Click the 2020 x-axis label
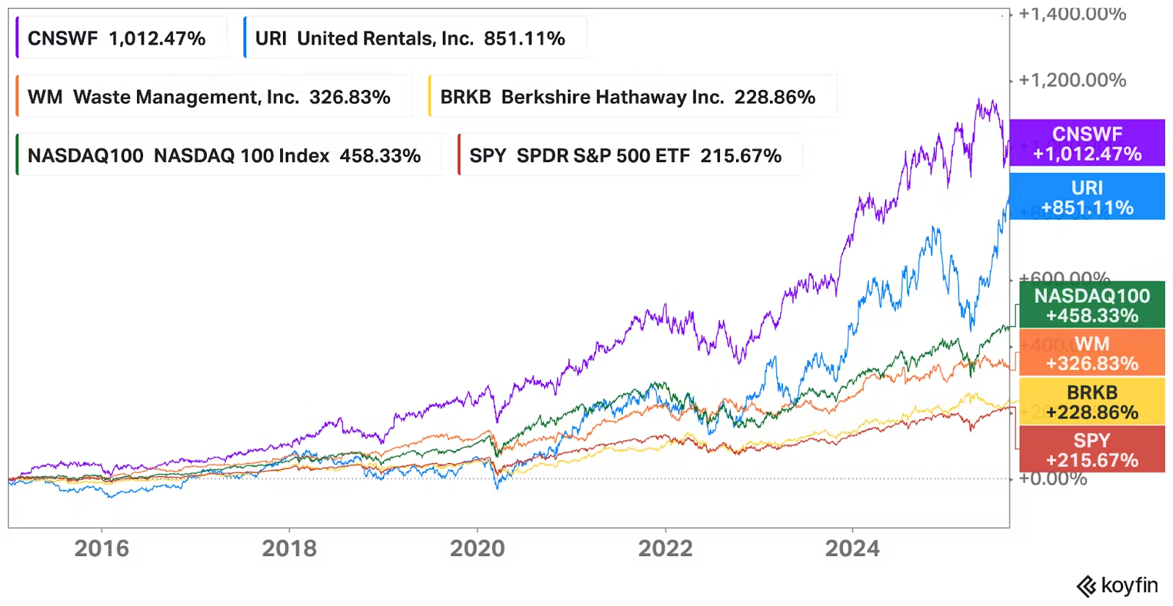The image size is (1173, 606). click(x=477, y=548)
